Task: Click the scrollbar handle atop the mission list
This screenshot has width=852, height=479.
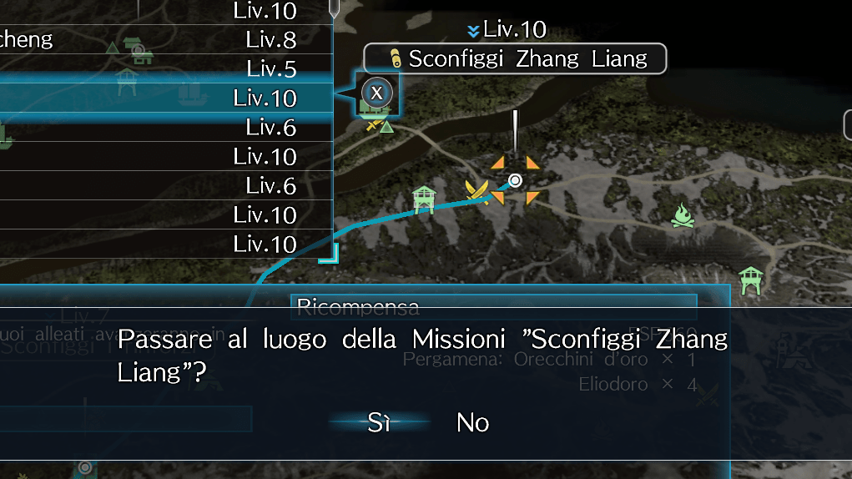Action: 334,8
